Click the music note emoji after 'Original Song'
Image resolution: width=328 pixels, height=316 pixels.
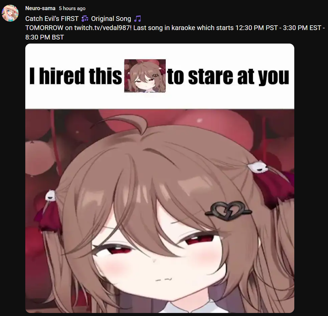point(138,19)
